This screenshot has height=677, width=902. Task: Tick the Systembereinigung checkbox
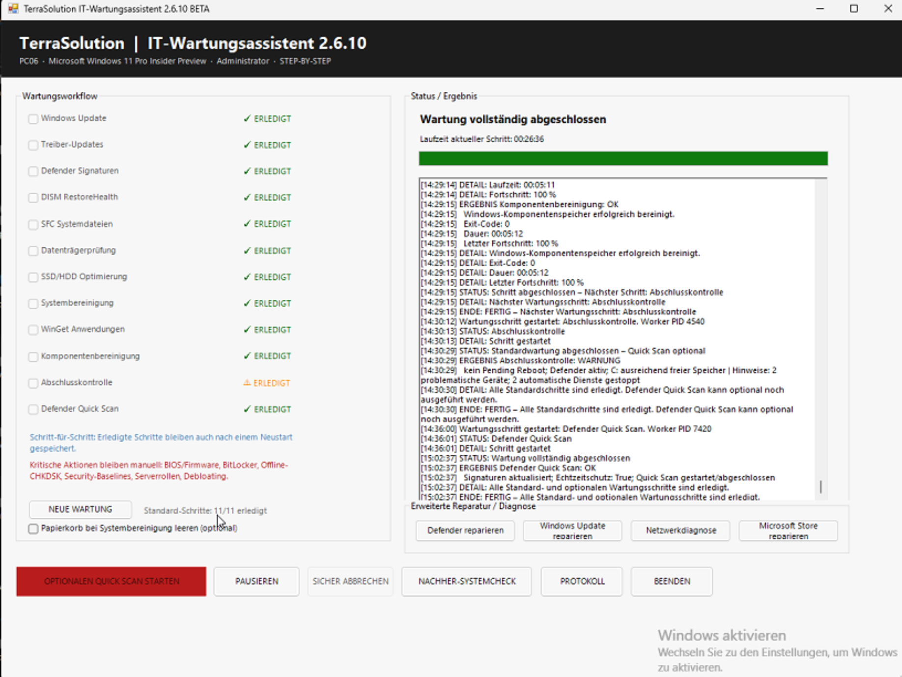pyautogui.click(x=33, y=303)
